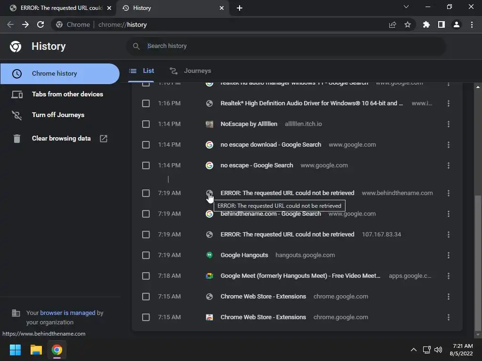Switch to the List tab
482x361 pixels.
pyautogui.click(x=141, y=71)
